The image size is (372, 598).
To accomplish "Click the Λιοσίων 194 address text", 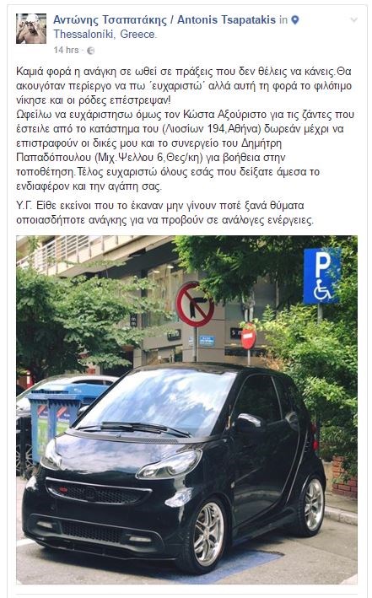I will pyautogui.click(x=194, y=129).
